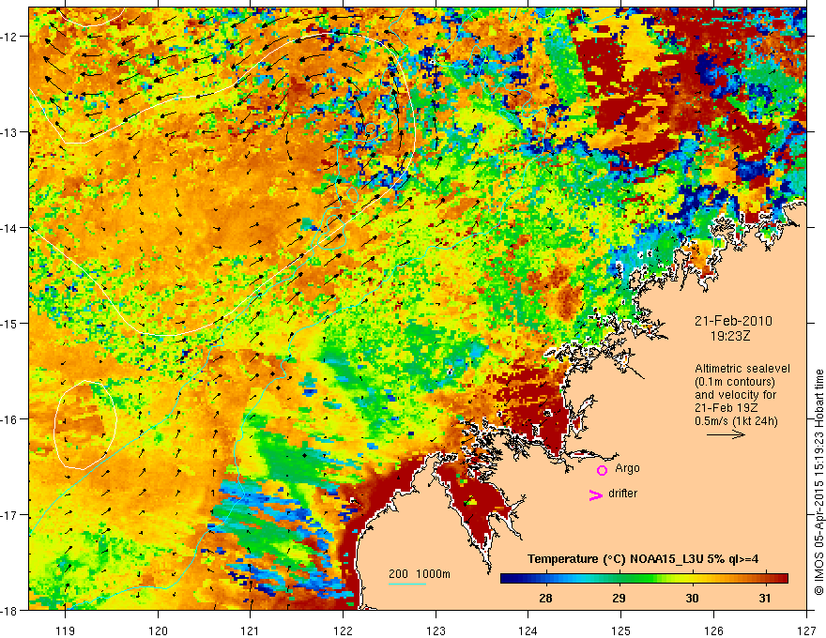Click the '30' color bar tick label
826x638 pixels.
click(x=692, y=599)
